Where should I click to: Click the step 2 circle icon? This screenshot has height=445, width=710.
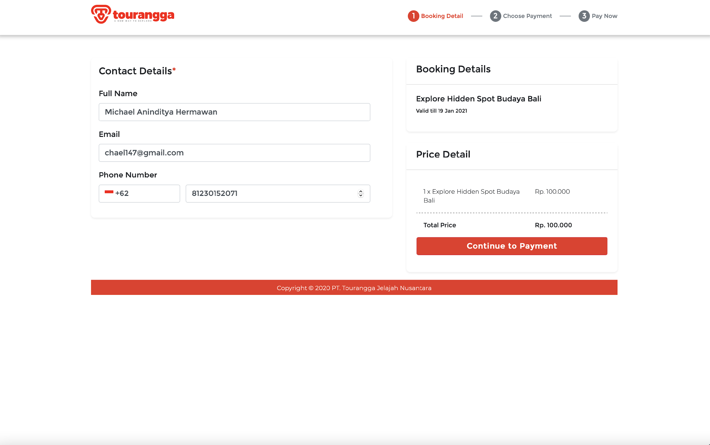click(495, 16)
